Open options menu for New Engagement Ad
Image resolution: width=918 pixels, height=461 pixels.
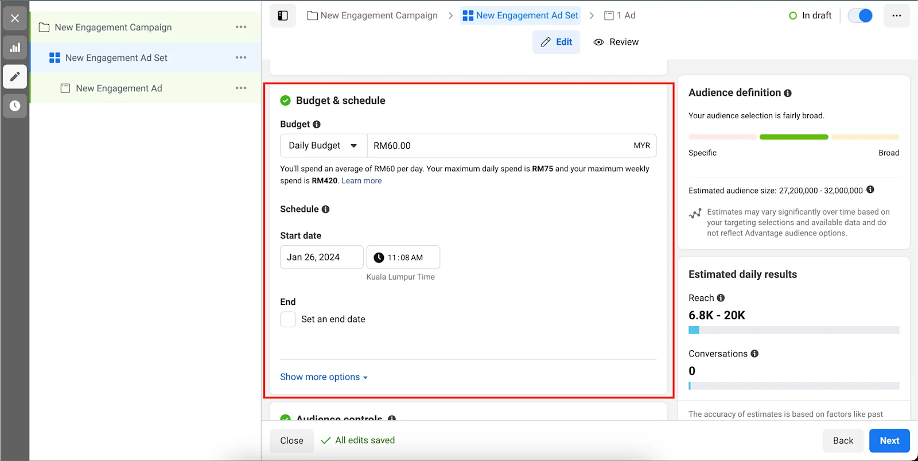pos(241,88)
